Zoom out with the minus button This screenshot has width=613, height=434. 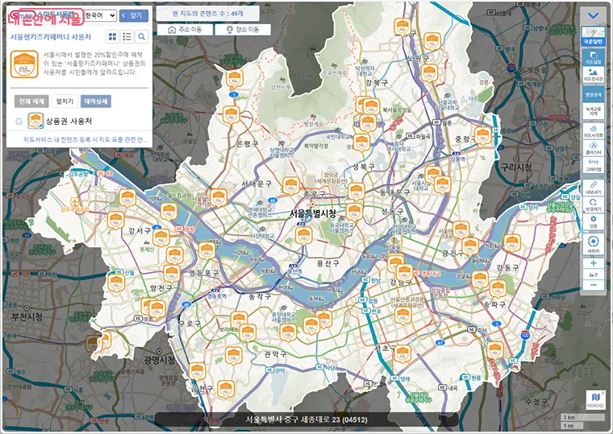click(x=593, y=283)
